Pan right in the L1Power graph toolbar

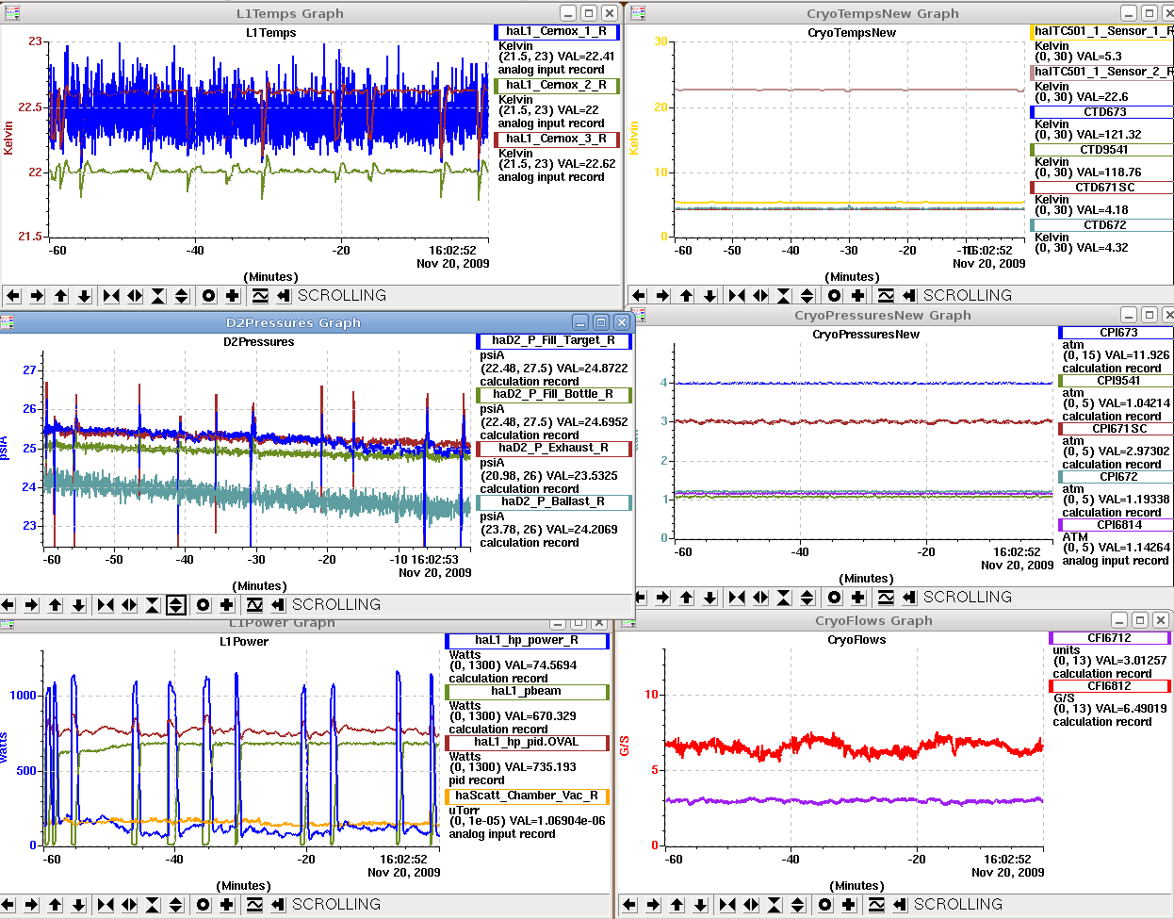[x=31, y=905]
